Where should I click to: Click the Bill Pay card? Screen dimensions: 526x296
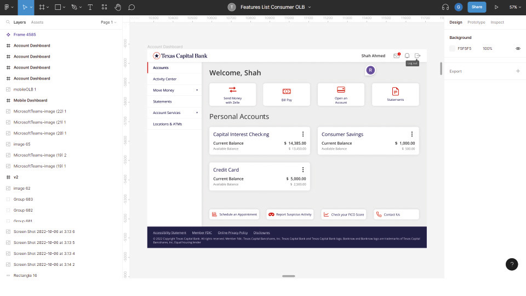click(x=287, y=95)
